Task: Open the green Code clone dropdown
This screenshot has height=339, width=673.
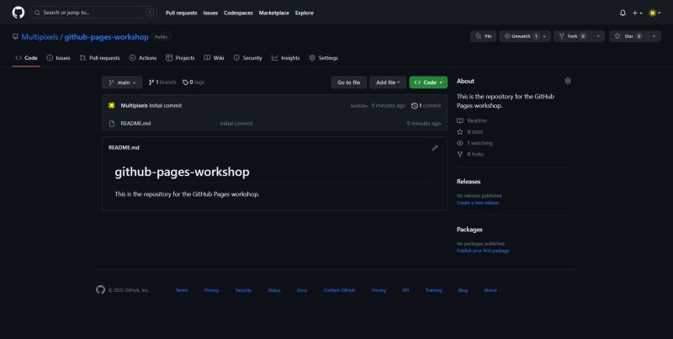Action: (428, 82)
